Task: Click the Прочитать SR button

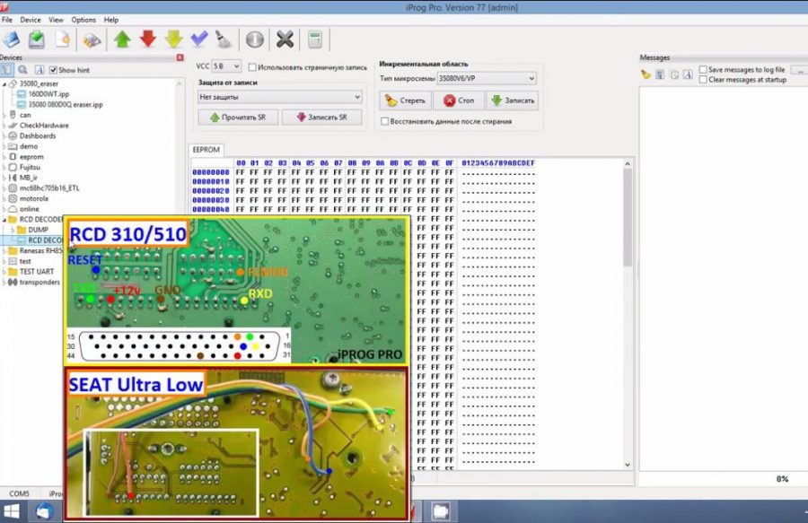Action: (238, 118)
